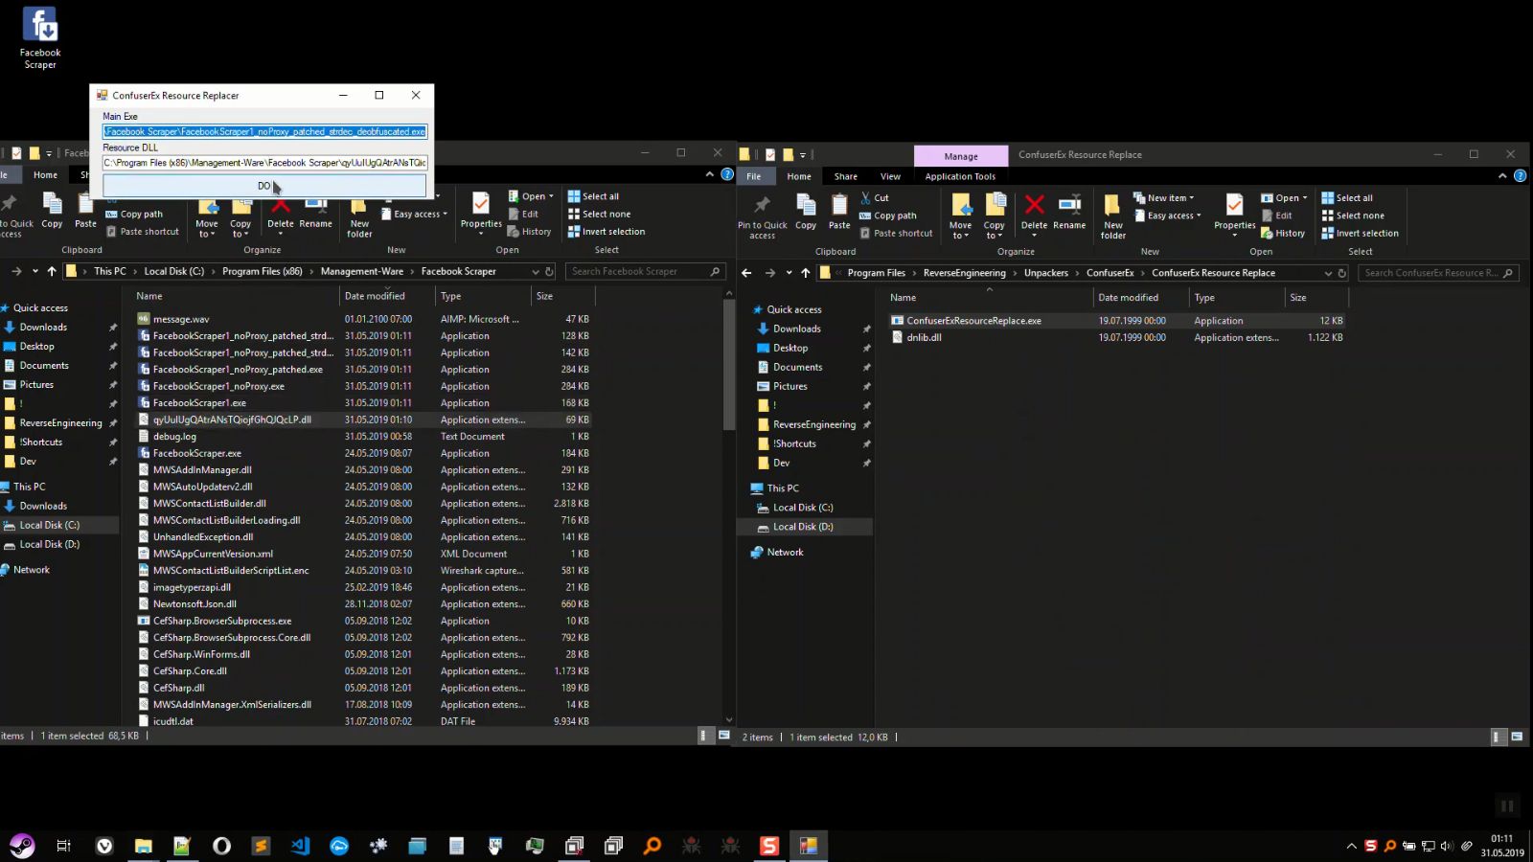The image size is (1533, 862).
Task: Open File Explorer from the taskbar
Action: 143,846
